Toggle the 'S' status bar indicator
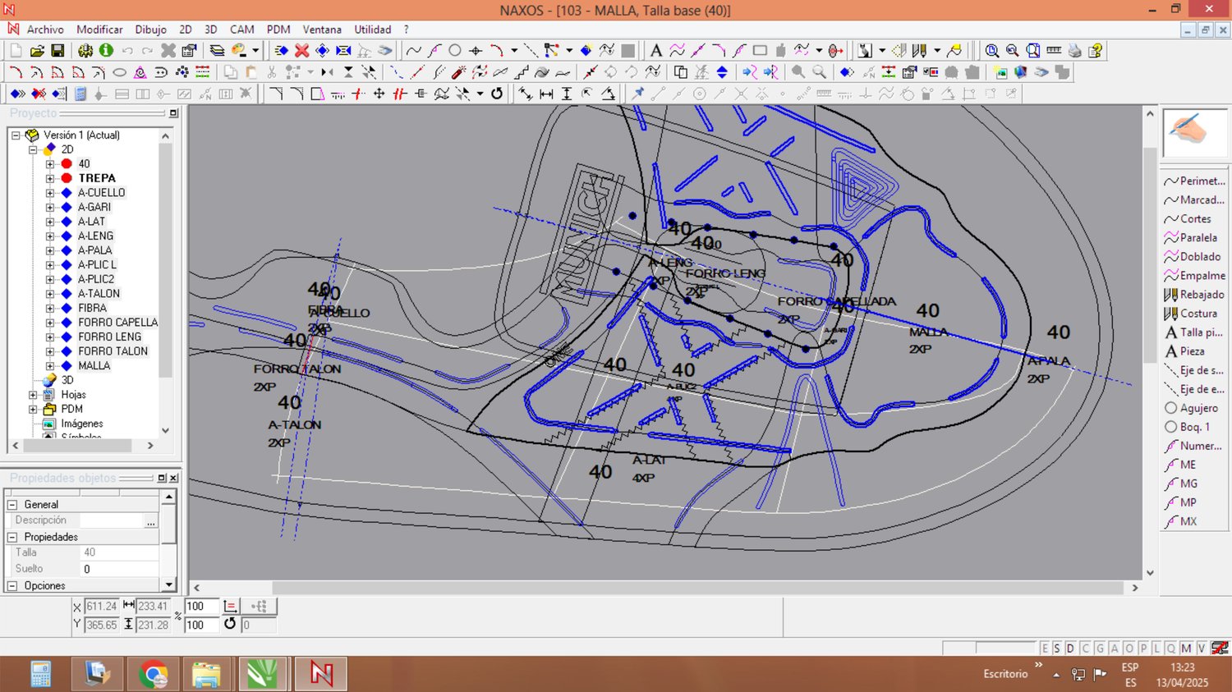The width and height of the screenshot is (1232, 692). [x=1057, y=648]
